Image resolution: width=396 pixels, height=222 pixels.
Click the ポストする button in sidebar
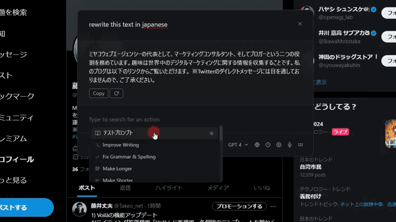coord(26,207)
